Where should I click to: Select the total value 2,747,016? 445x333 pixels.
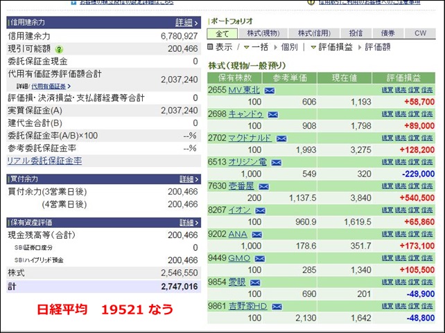pyautogui.click(x=180, y=287)
